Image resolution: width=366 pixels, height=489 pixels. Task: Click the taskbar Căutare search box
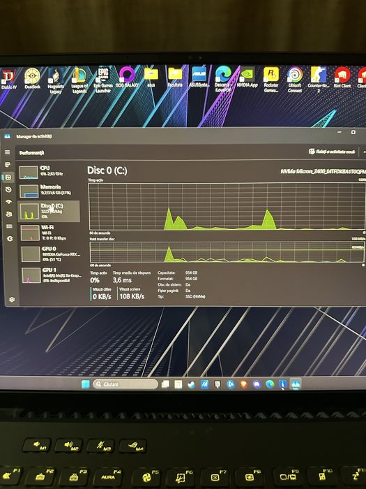click(x=125, y=384)
